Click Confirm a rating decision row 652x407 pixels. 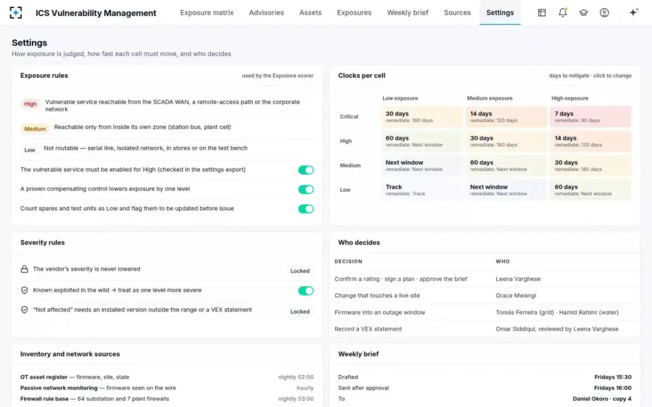click(485, 279)
